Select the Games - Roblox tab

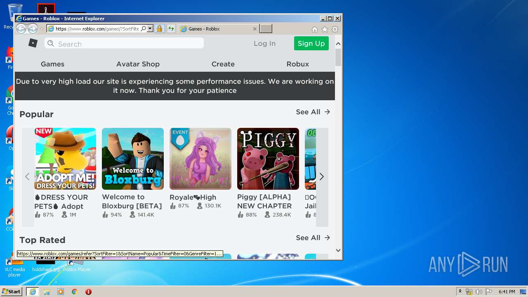click(x=217, y=29)
